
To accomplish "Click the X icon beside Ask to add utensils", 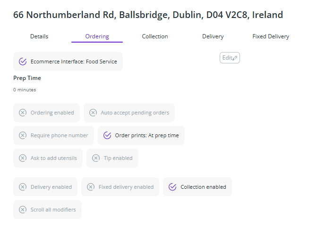I will point(23,158).
